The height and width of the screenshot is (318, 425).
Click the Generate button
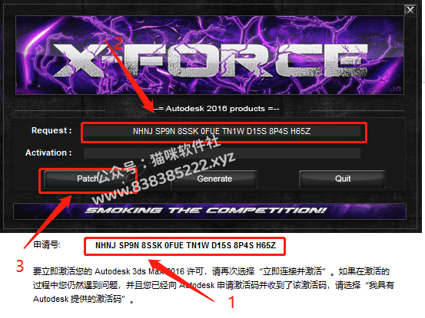pos(214,179)
